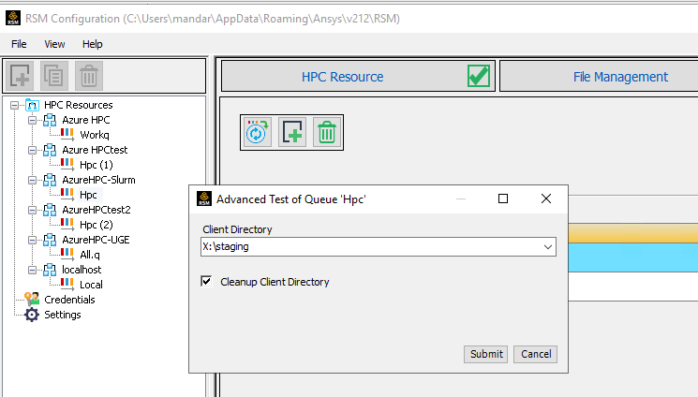The image size is (698, 397).
Task: Select 'Hpc (1)' queue in tree
Action: (97, 165)
